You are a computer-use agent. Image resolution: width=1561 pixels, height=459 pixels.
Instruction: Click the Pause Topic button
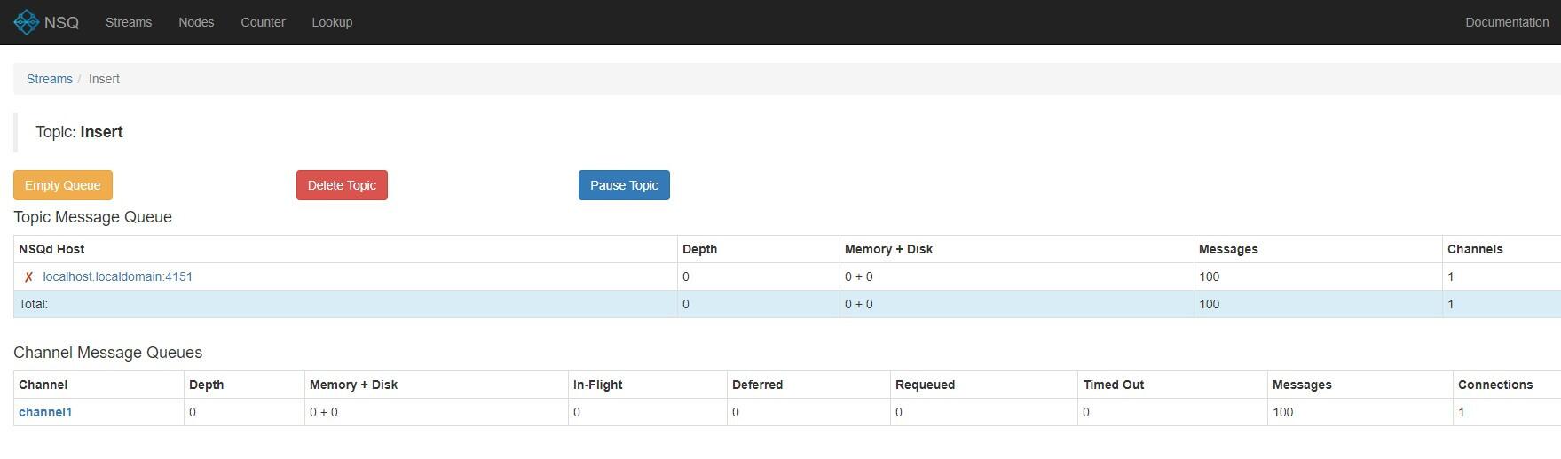click(x=624, y=185)
